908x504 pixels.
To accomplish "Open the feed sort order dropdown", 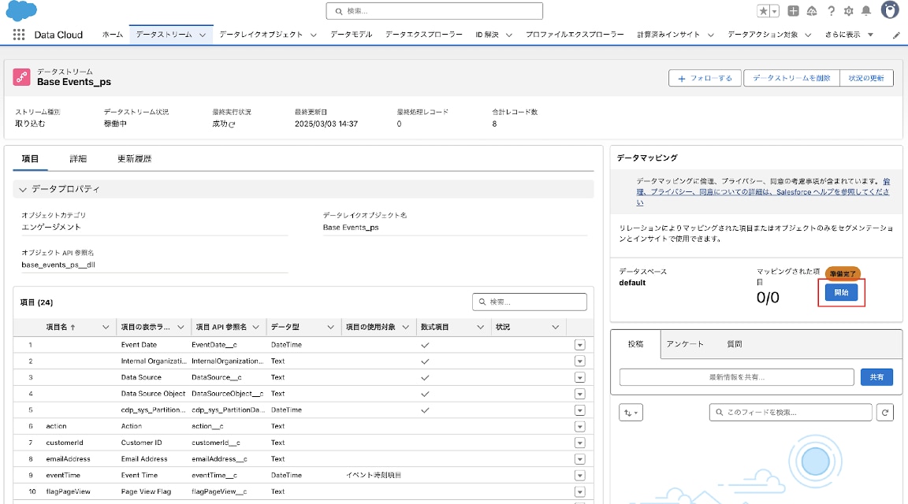I will tap(632, 413).
